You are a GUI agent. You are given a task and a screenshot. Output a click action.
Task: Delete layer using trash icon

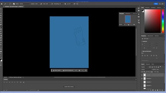click(x=162, y=90)
